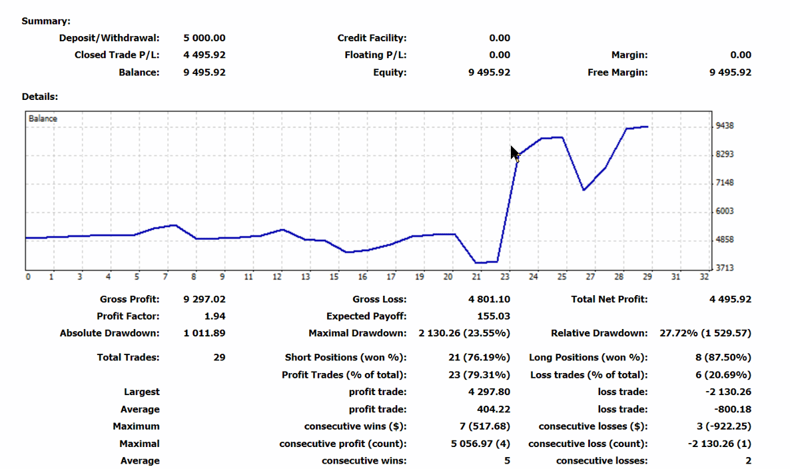Screen dimensions: 790x469
Task: Select the Deposit/Withdrawal value 5 000.00
Action: 204,38
